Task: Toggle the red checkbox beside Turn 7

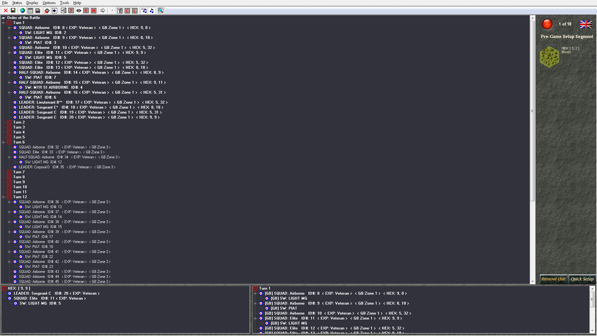Action: coord(9,172)
